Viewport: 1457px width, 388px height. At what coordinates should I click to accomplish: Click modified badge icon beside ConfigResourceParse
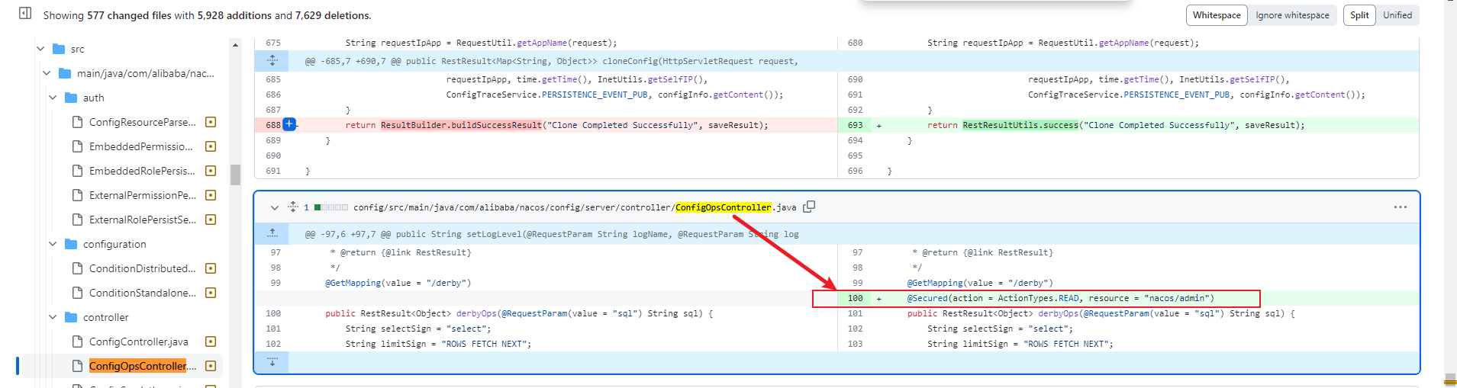point(211,122)
